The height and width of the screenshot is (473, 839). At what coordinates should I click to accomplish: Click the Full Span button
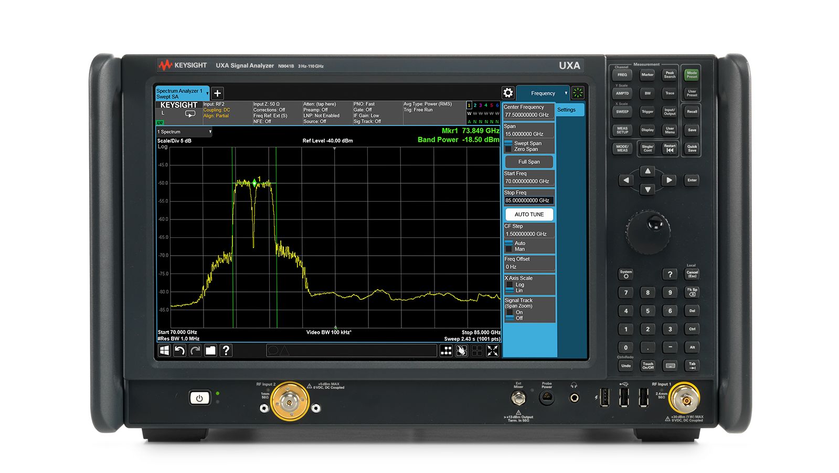pos(529,162)
